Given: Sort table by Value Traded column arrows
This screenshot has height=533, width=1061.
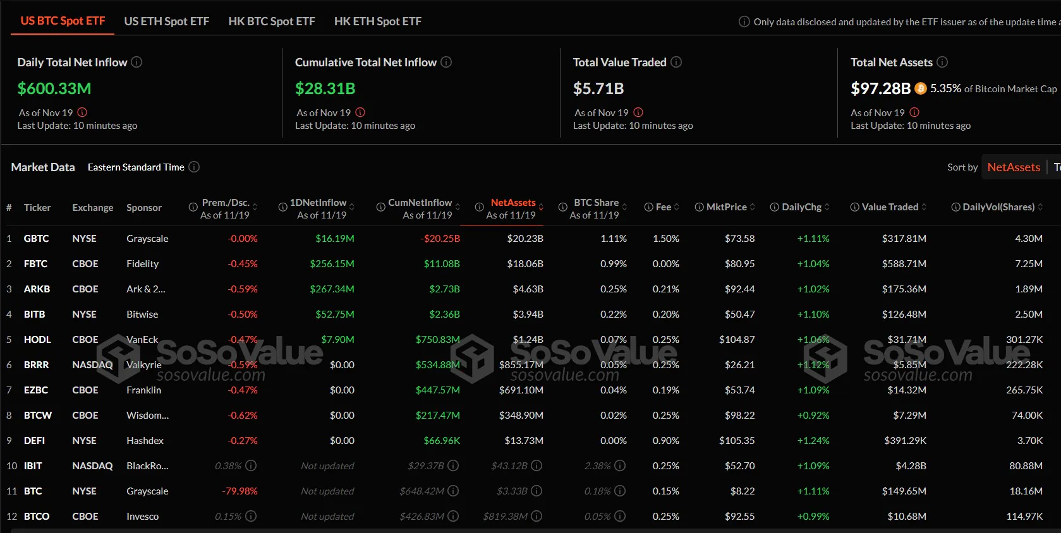Looking at the screenshot, I should 924,207.
